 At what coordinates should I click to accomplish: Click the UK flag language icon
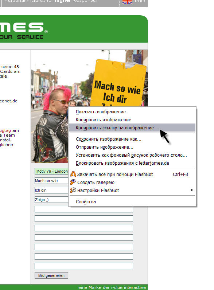point(127,2)
